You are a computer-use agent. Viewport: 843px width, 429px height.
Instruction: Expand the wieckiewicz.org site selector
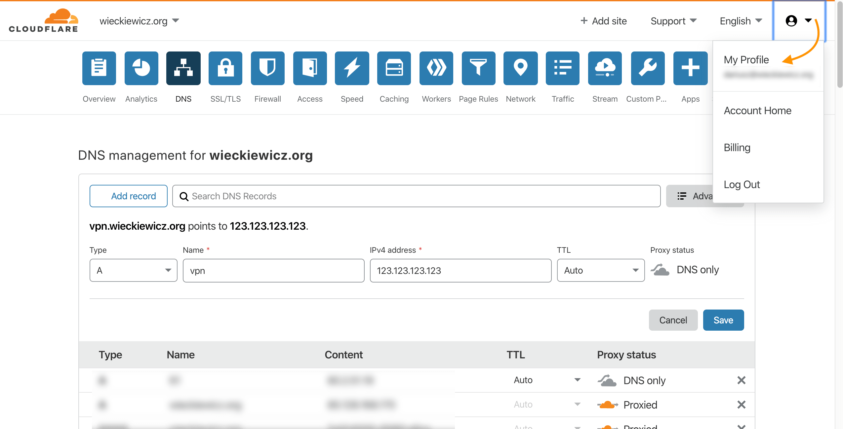(x=139, y=21)
